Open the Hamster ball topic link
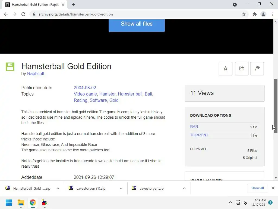 pyautogui.click(x=130, y=94)
